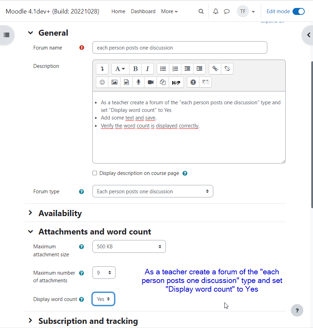Open the notifications bell
Viewport: 313px width, 328px height.
click(216, 11)
